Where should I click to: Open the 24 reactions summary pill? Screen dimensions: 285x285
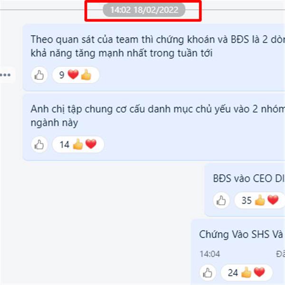tap(247, 273)
